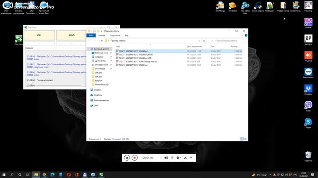Open 010 Editor desktop shortcut
This screenshot has height=178, width=318.
[x=233, y=6]
